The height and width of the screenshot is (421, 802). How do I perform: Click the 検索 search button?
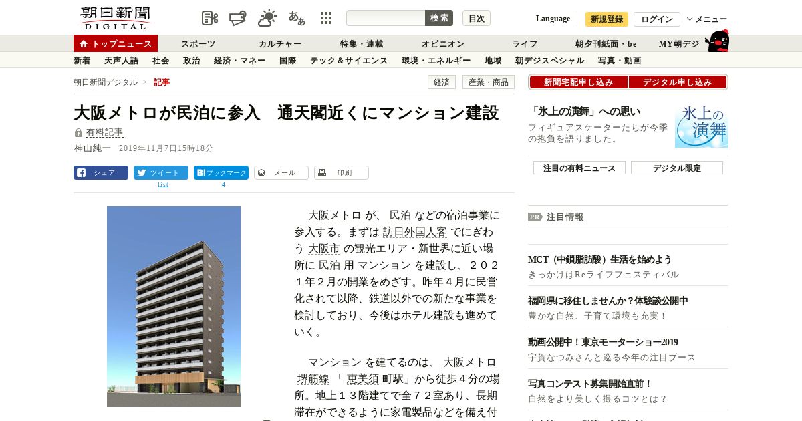[439, 18]
